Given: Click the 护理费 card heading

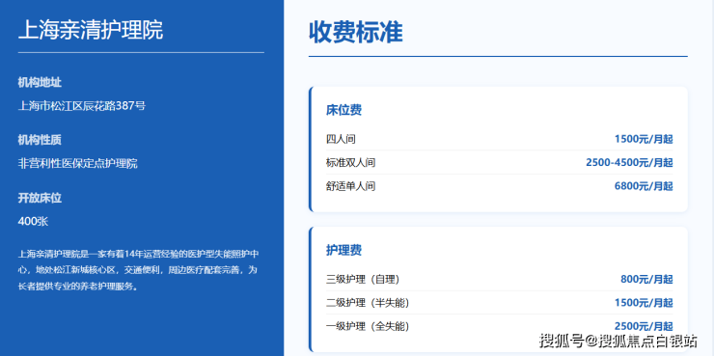Looking at the screenshot, I should pyautogui.click(x=343, y=251).
